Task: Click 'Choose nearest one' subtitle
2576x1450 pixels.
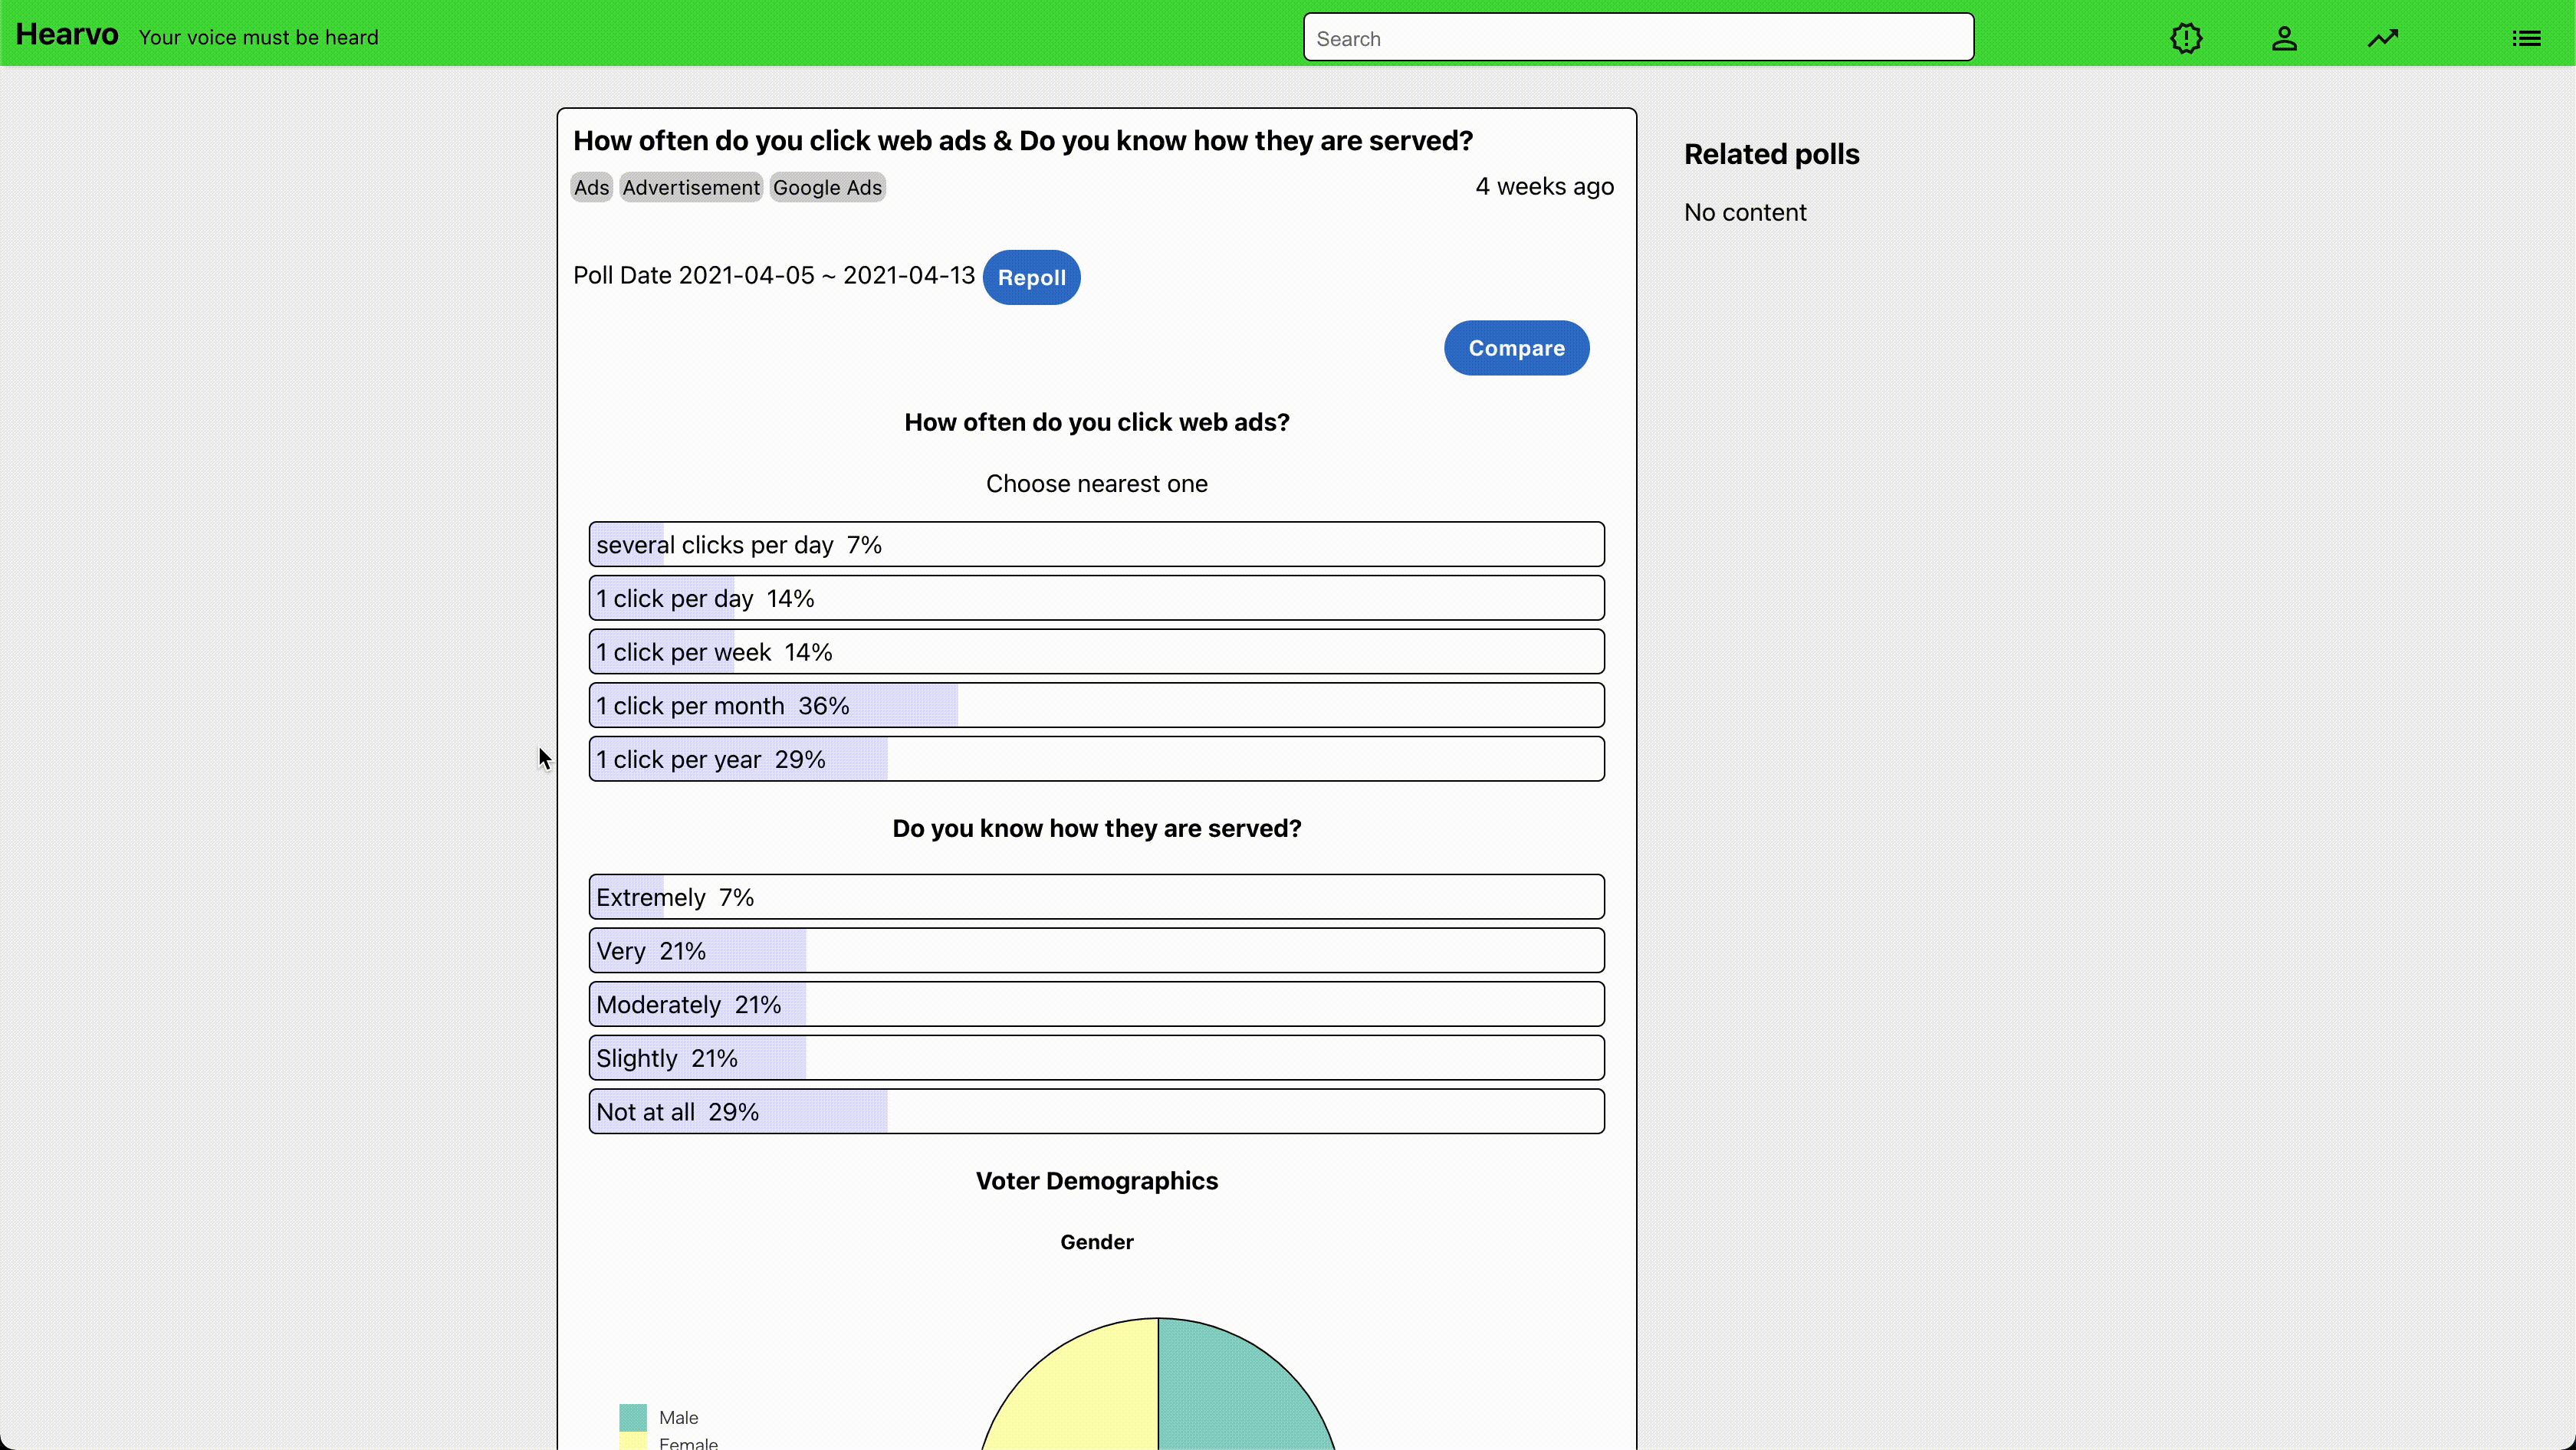Action: pyautogui.click(x=1096, y=484)
